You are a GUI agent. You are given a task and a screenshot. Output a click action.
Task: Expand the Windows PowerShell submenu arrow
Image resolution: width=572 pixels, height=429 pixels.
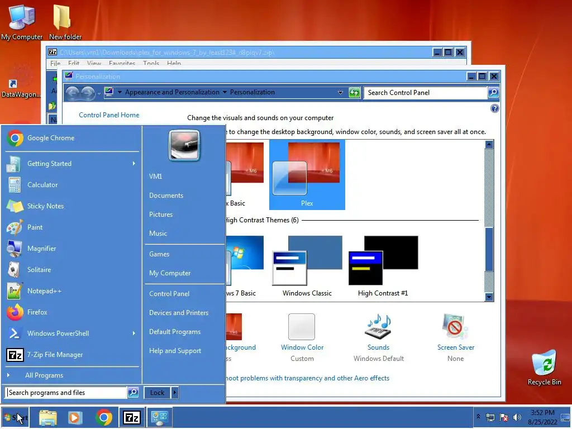click(134, 333)
